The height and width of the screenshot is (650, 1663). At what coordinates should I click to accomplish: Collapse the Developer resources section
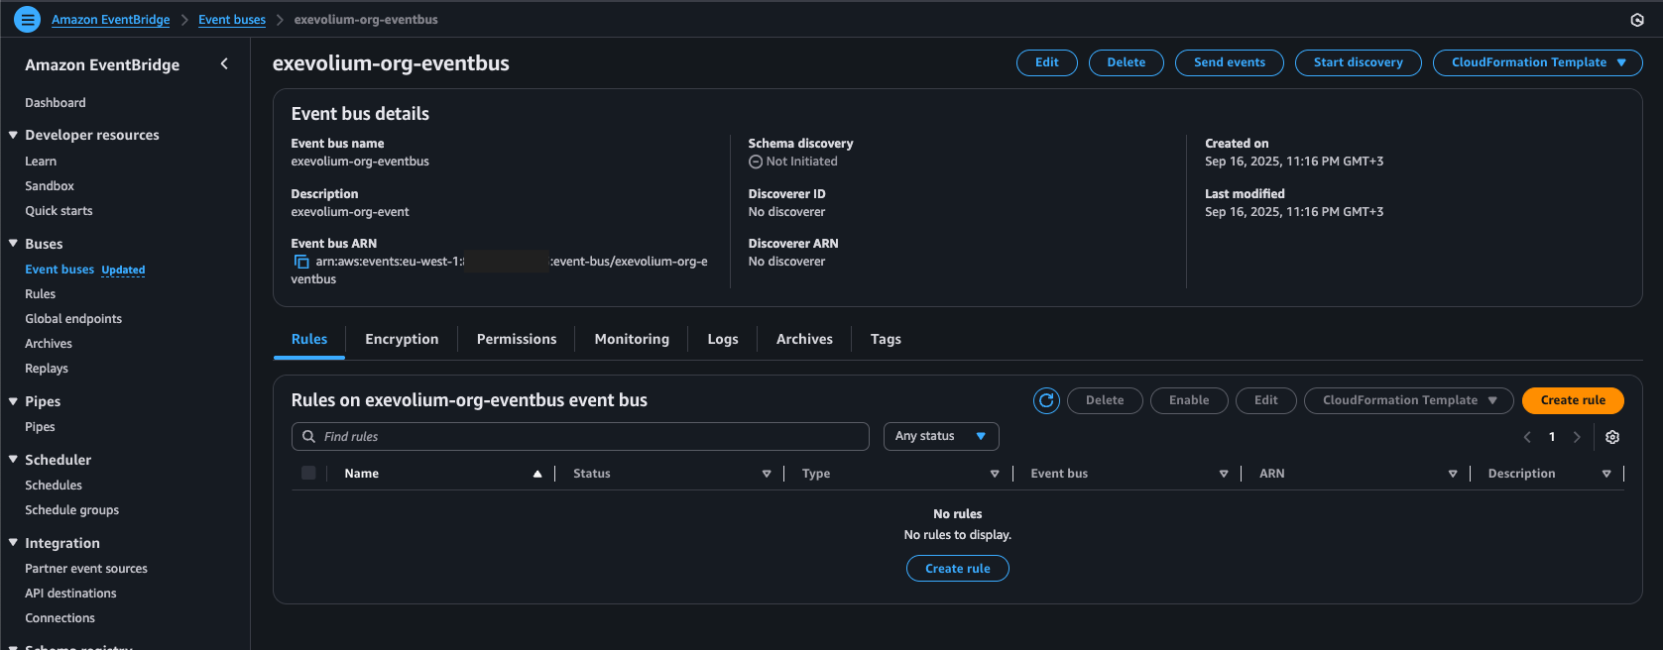click(x=13, y=135)
